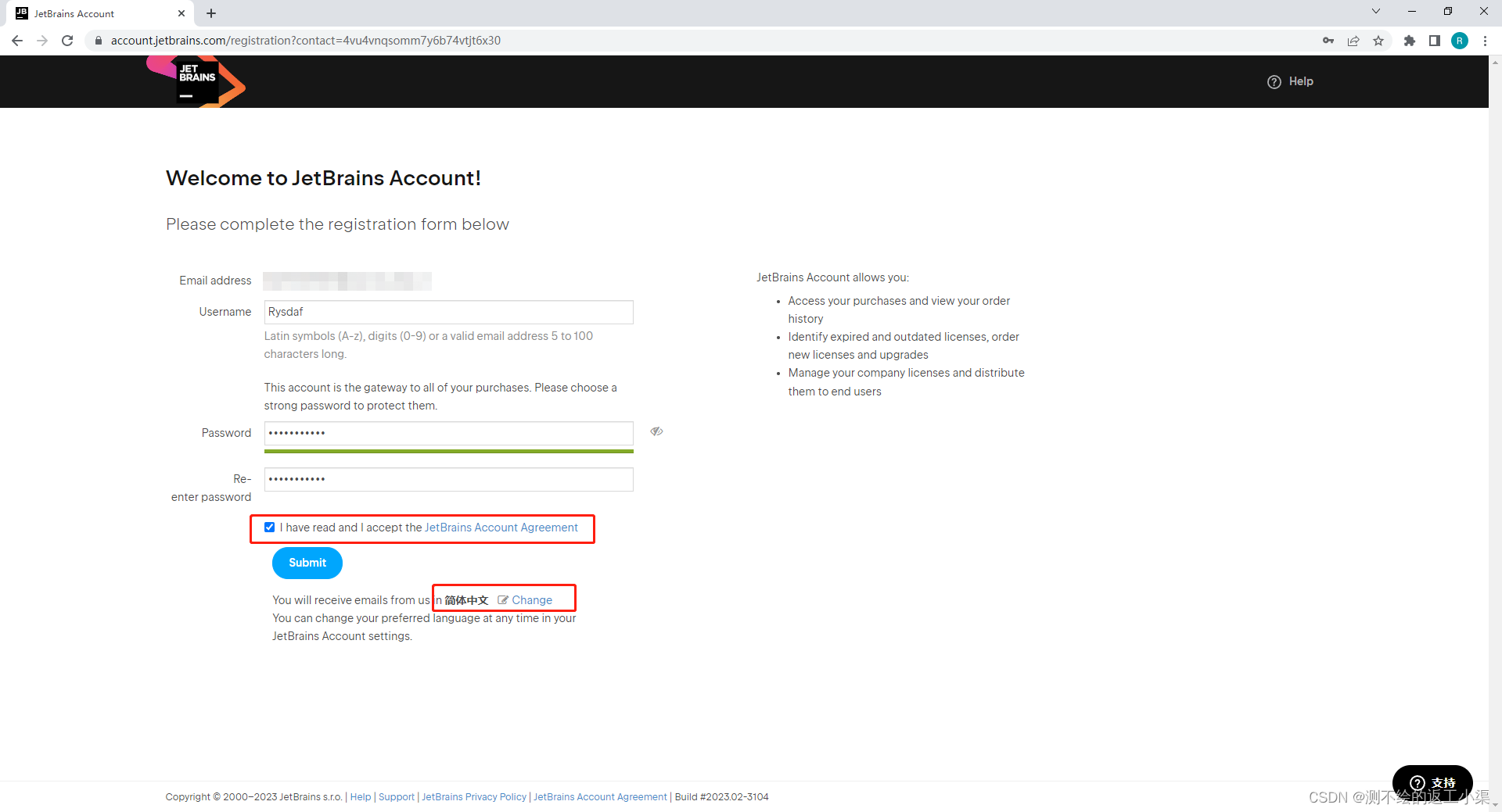1502x812 pixels.
Task: Restore down the browser window
Action: 1448,11
